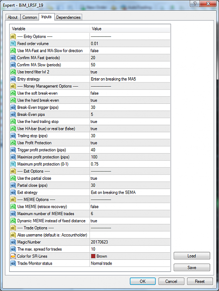Click the Load button
Image resolution: width=219 pixels, height=291 pixels.
click(x=192, y=256)
